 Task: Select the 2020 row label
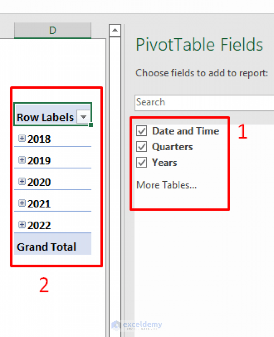(x=39, y=182)
